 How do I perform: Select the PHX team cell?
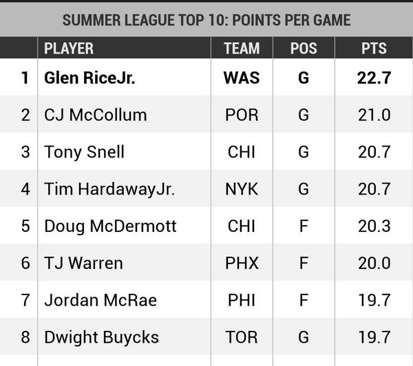(x=242, y=263)
